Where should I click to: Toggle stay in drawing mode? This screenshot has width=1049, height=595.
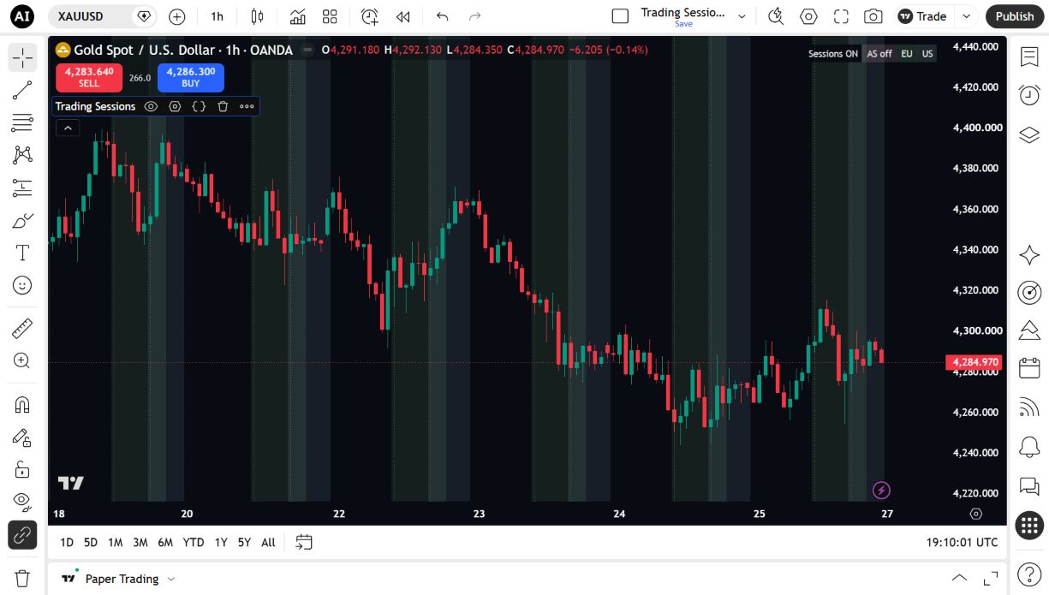[x=22, y=437]
